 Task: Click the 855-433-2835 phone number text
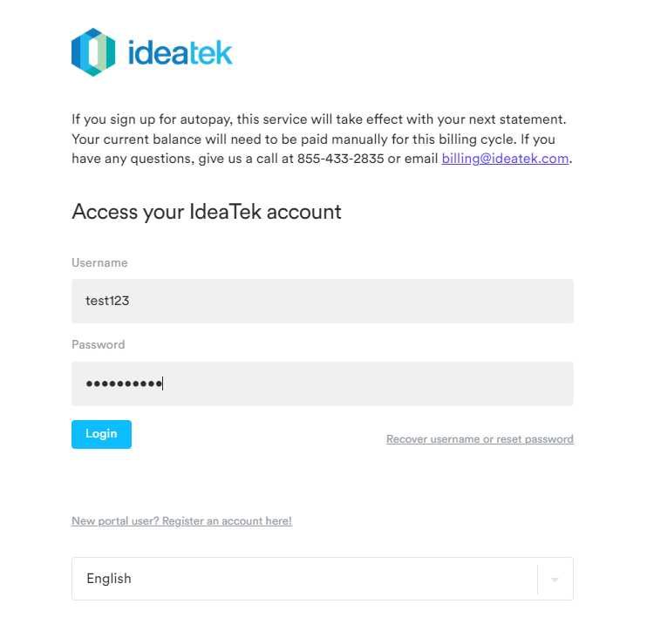[340, 159]
